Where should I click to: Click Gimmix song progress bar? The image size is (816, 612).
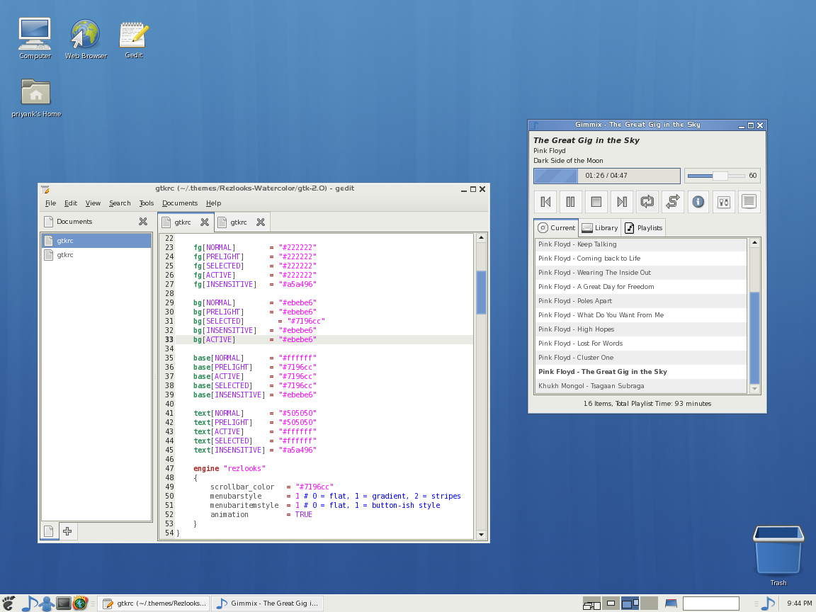click(x=607, y=176)
